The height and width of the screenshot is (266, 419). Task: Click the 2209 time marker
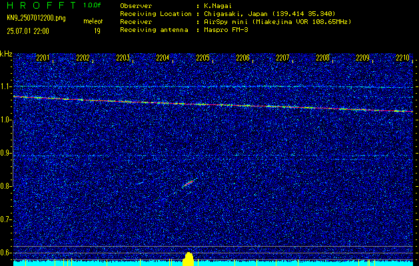363,58
